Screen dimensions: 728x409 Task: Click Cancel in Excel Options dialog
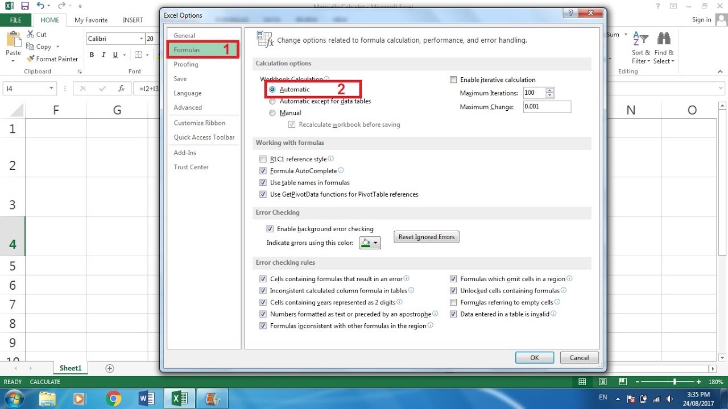[579, 358]
